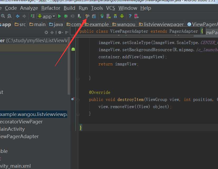Run the app with green play button
Image resolution: width=218 pixels, height=169 pixels.
tap(60, 16)
